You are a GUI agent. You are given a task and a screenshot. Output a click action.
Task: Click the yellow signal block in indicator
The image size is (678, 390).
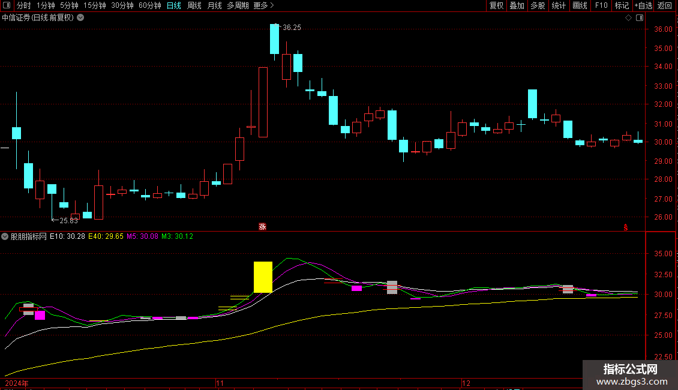click(x=263, y=277)
